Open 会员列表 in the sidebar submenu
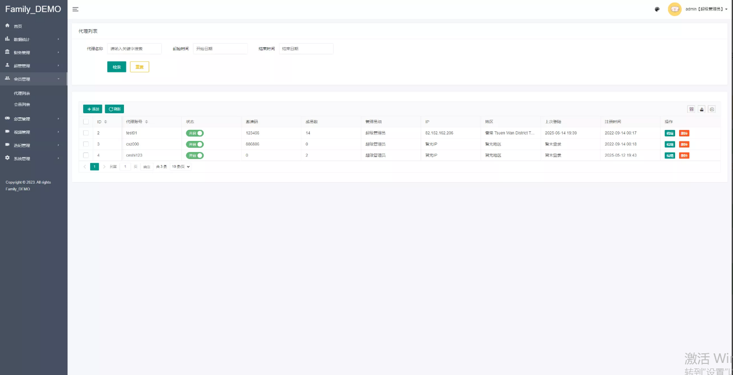The image size is (733, 375). (22, 105)
